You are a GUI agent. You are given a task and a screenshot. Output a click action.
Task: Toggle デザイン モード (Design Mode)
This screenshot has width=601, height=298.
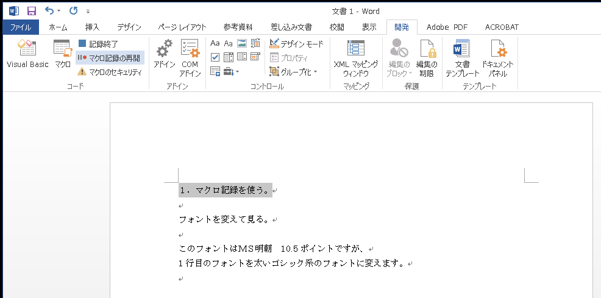coord(297,44)
